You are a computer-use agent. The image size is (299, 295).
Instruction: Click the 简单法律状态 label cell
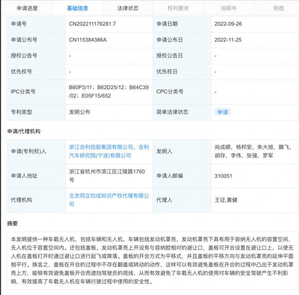click(182, 112)
